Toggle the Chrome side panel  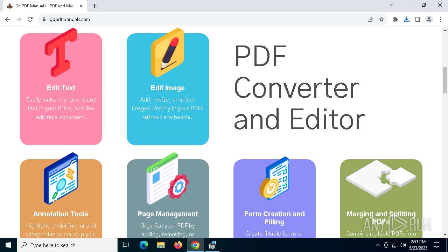pos(418,19)
